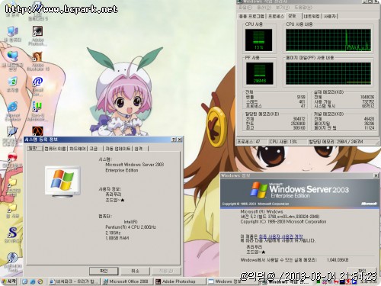The width and height of the screenshot is (381, 286).
Task: Click 취소 button in System Properties dialog
Action: (135, 271)
